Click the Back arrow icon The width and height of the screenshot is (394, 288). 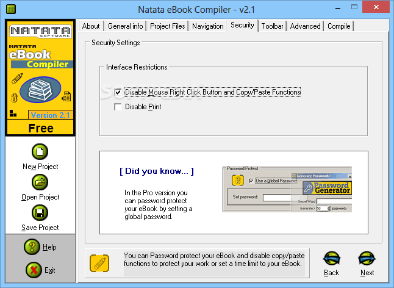click(332, 259)
